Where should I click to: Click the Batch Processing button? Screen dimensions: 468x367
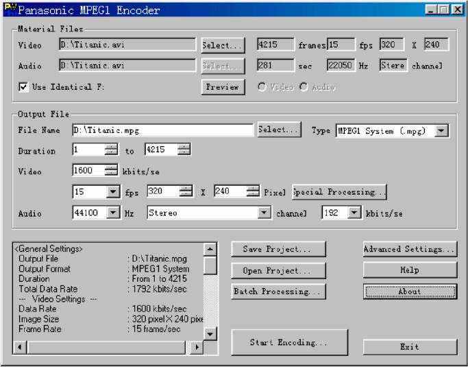point(278,292)
